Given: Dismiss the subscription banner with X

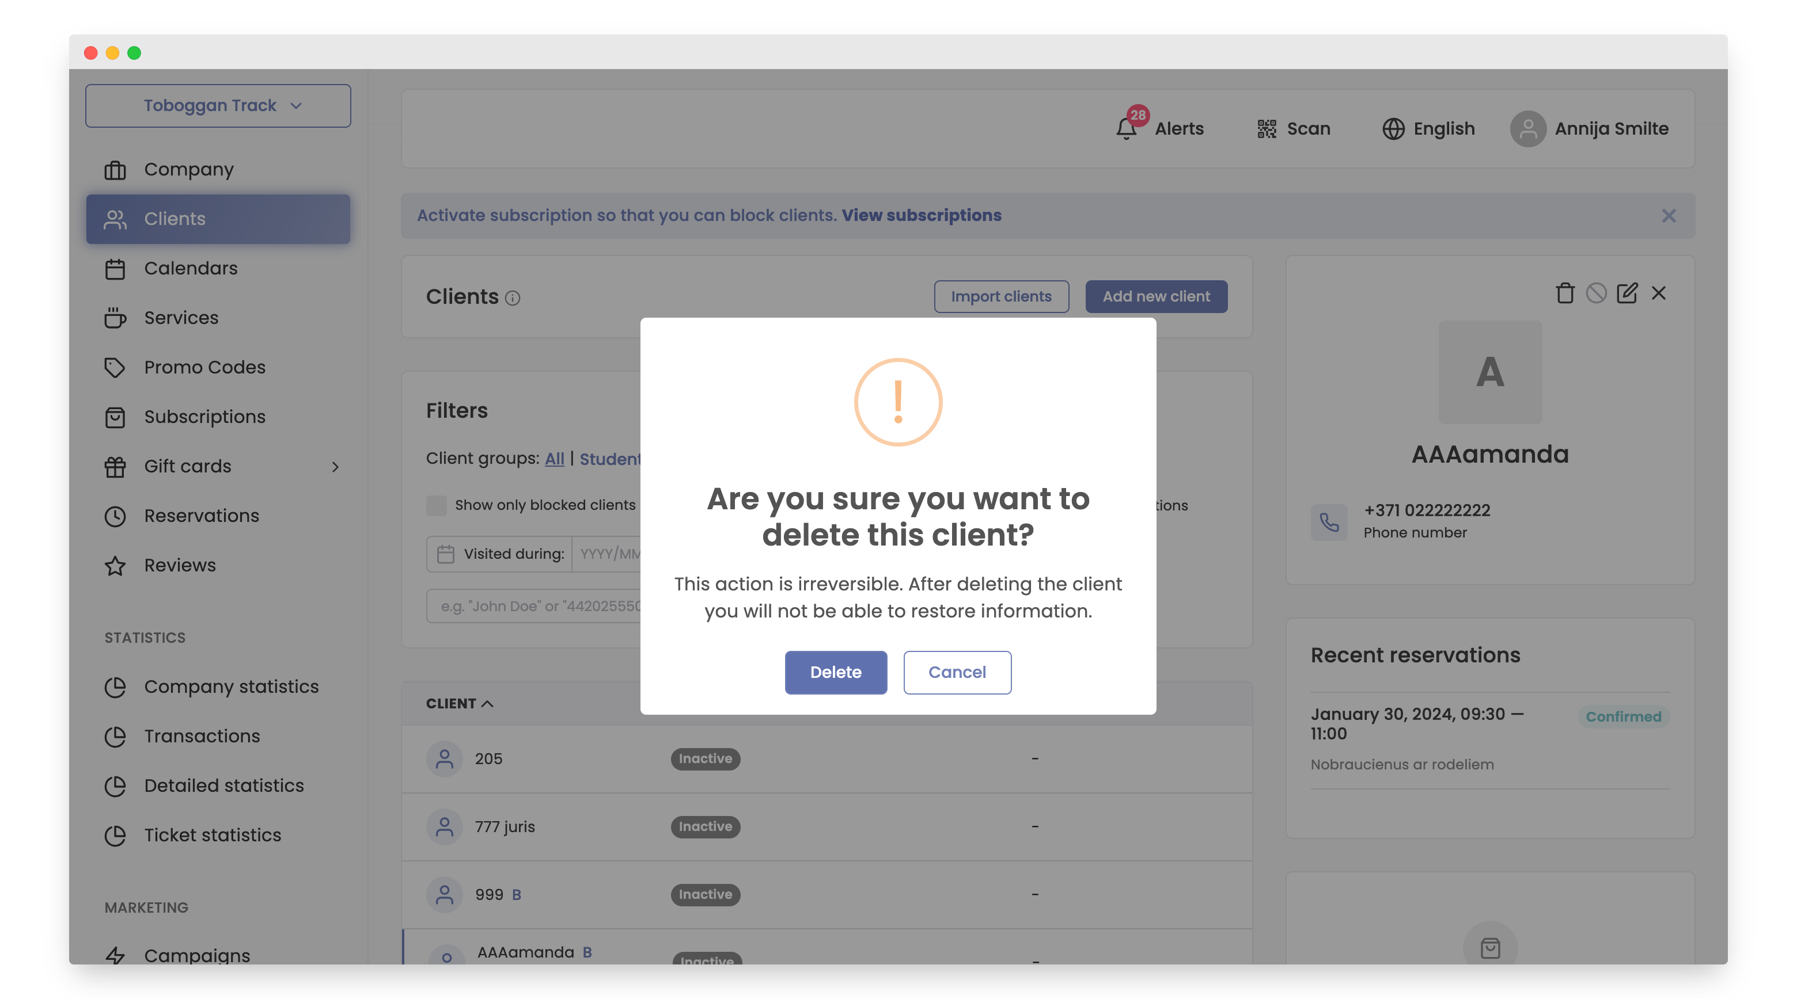Looking at the screenshot, I should [1668, 216].
